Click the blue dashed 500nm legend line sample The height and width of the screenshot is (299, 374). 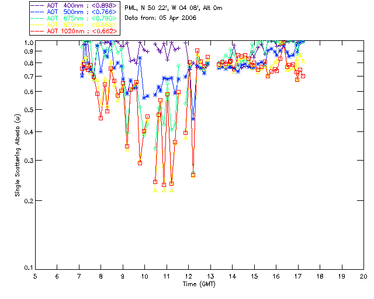click(x=37, y=12)
